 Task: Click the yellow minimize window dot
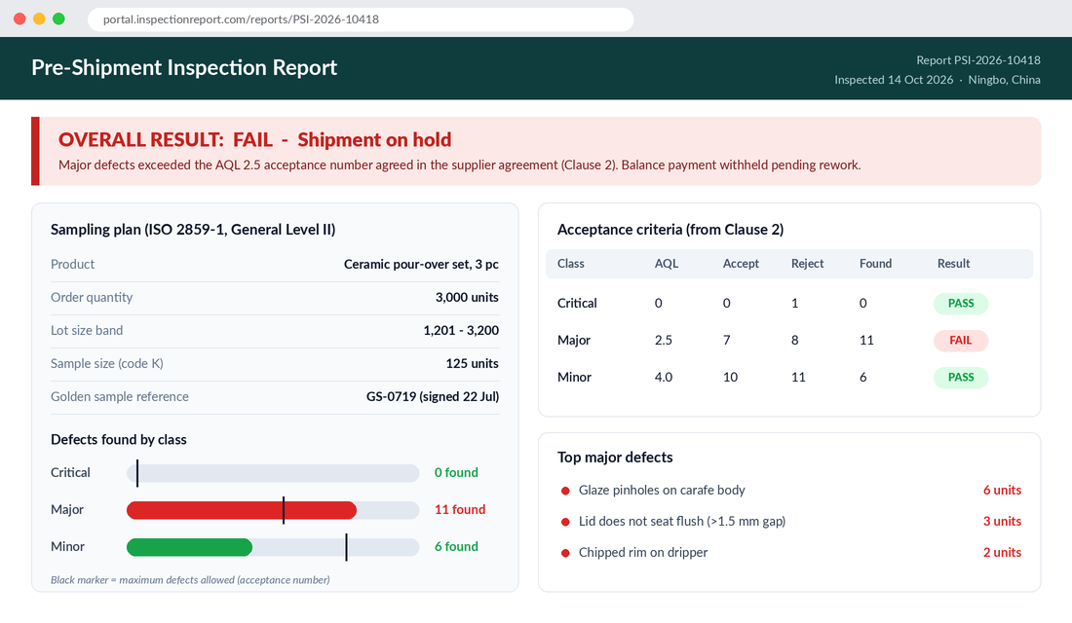pos(40,18)
